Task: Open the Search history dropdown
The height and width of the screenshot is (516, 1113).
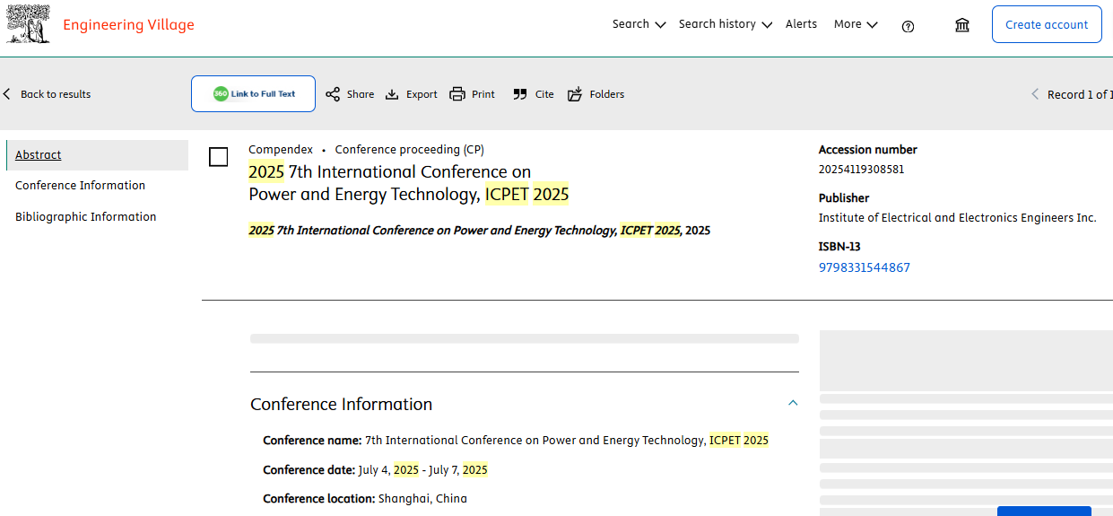Action: pos(725,24)
